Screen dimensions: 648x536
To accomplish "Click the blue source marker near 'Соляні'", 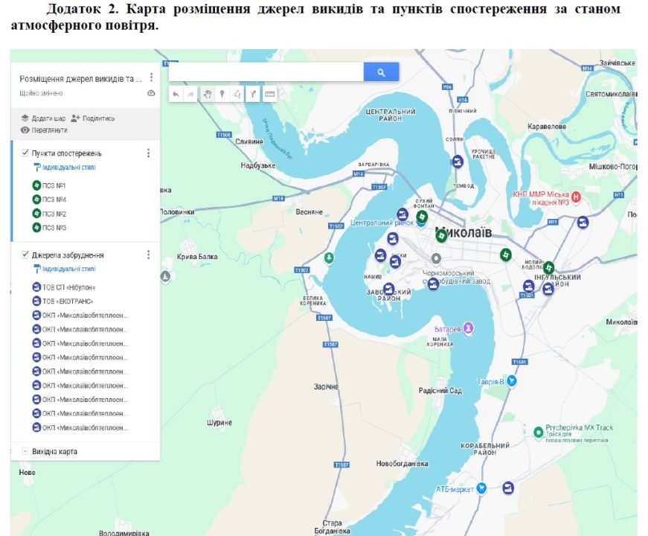I will (x=457, y=162).
